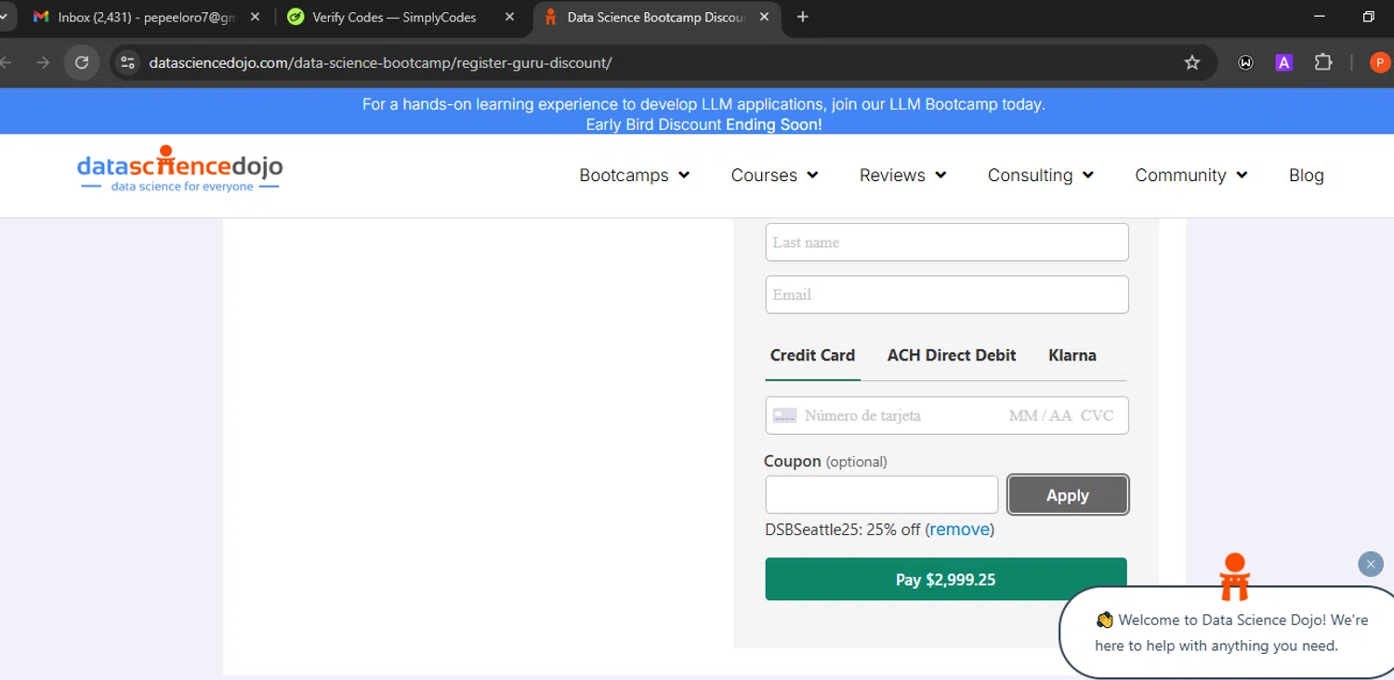Apply the coupon code
The width and height of the screenshot is (1394, 680).
(1068, 495)
